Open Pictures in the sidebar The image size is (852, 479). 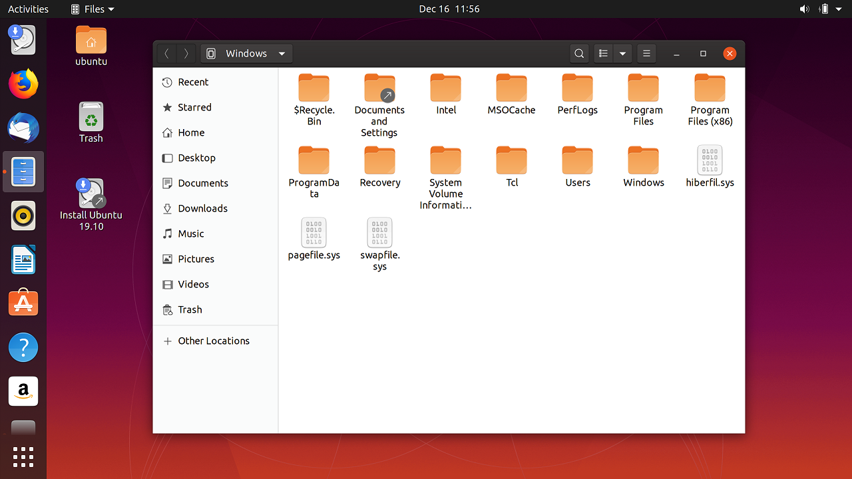pyautogui.click(x=216, y=259)
